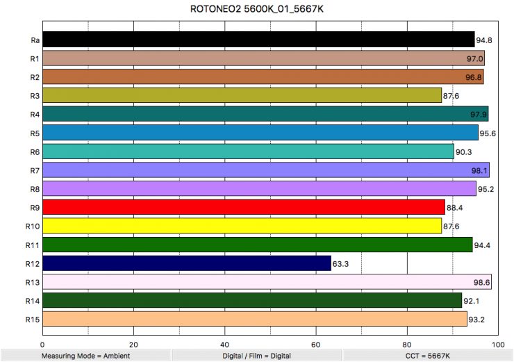The height and width of the screenshot is (362, 514).
Task: Click the CCT = 5667K status field
Action: (428, 355)
